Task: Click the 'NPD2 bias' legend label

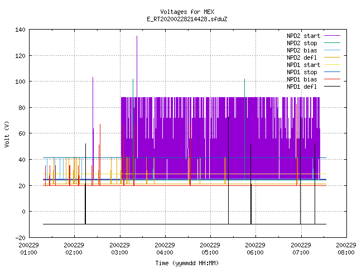Action: 302,50
